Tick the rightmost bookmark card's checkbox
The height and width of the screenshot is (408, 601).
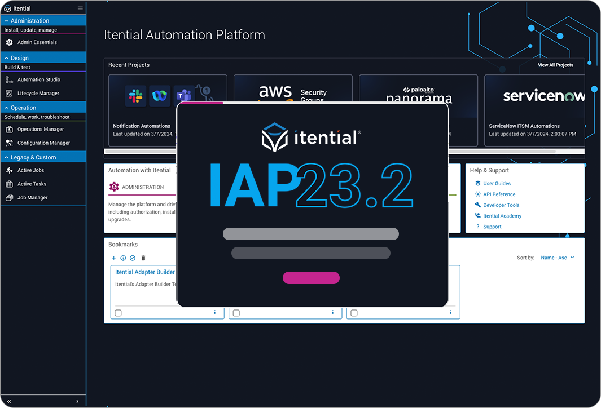(354, 313)
